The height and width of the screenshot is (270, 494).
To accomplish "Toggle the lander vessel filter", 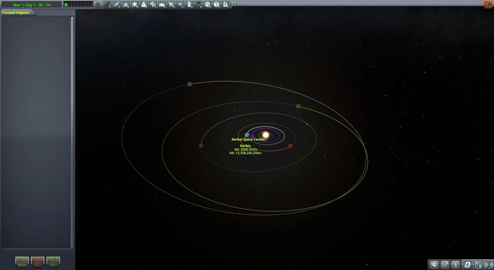I will coord(135,5).
